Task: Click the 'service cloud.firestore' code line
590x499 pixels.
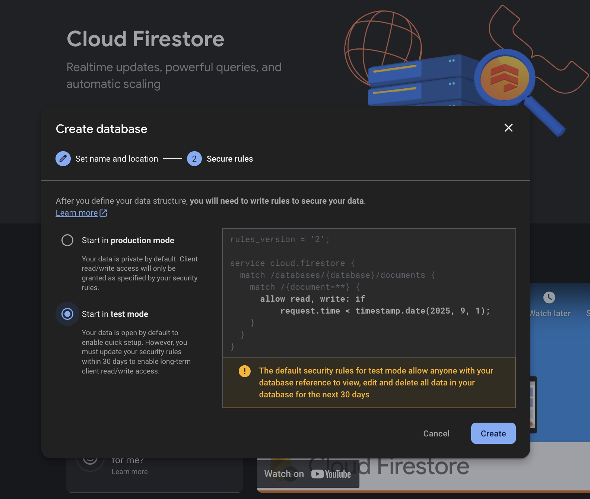Action: 292,263
